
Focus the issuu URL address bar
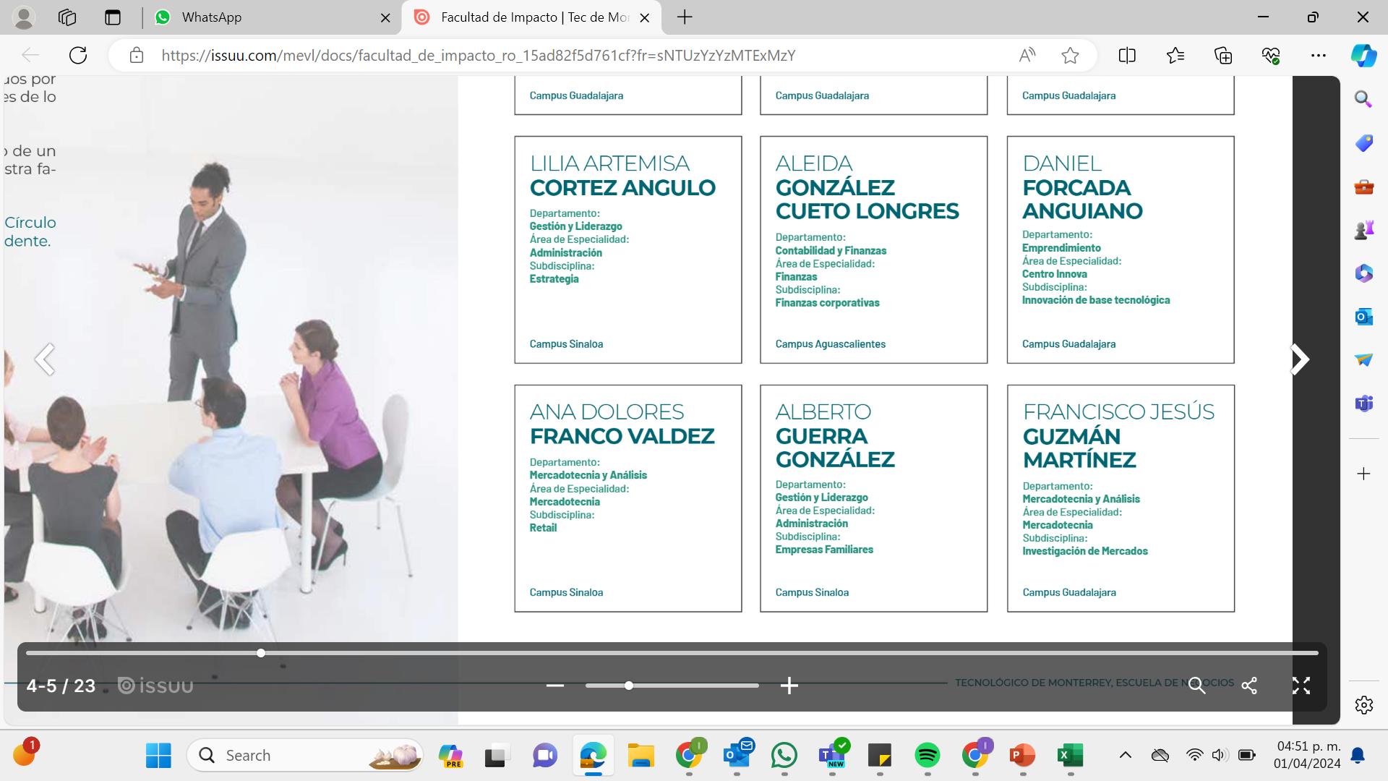(x=478, y=56)
